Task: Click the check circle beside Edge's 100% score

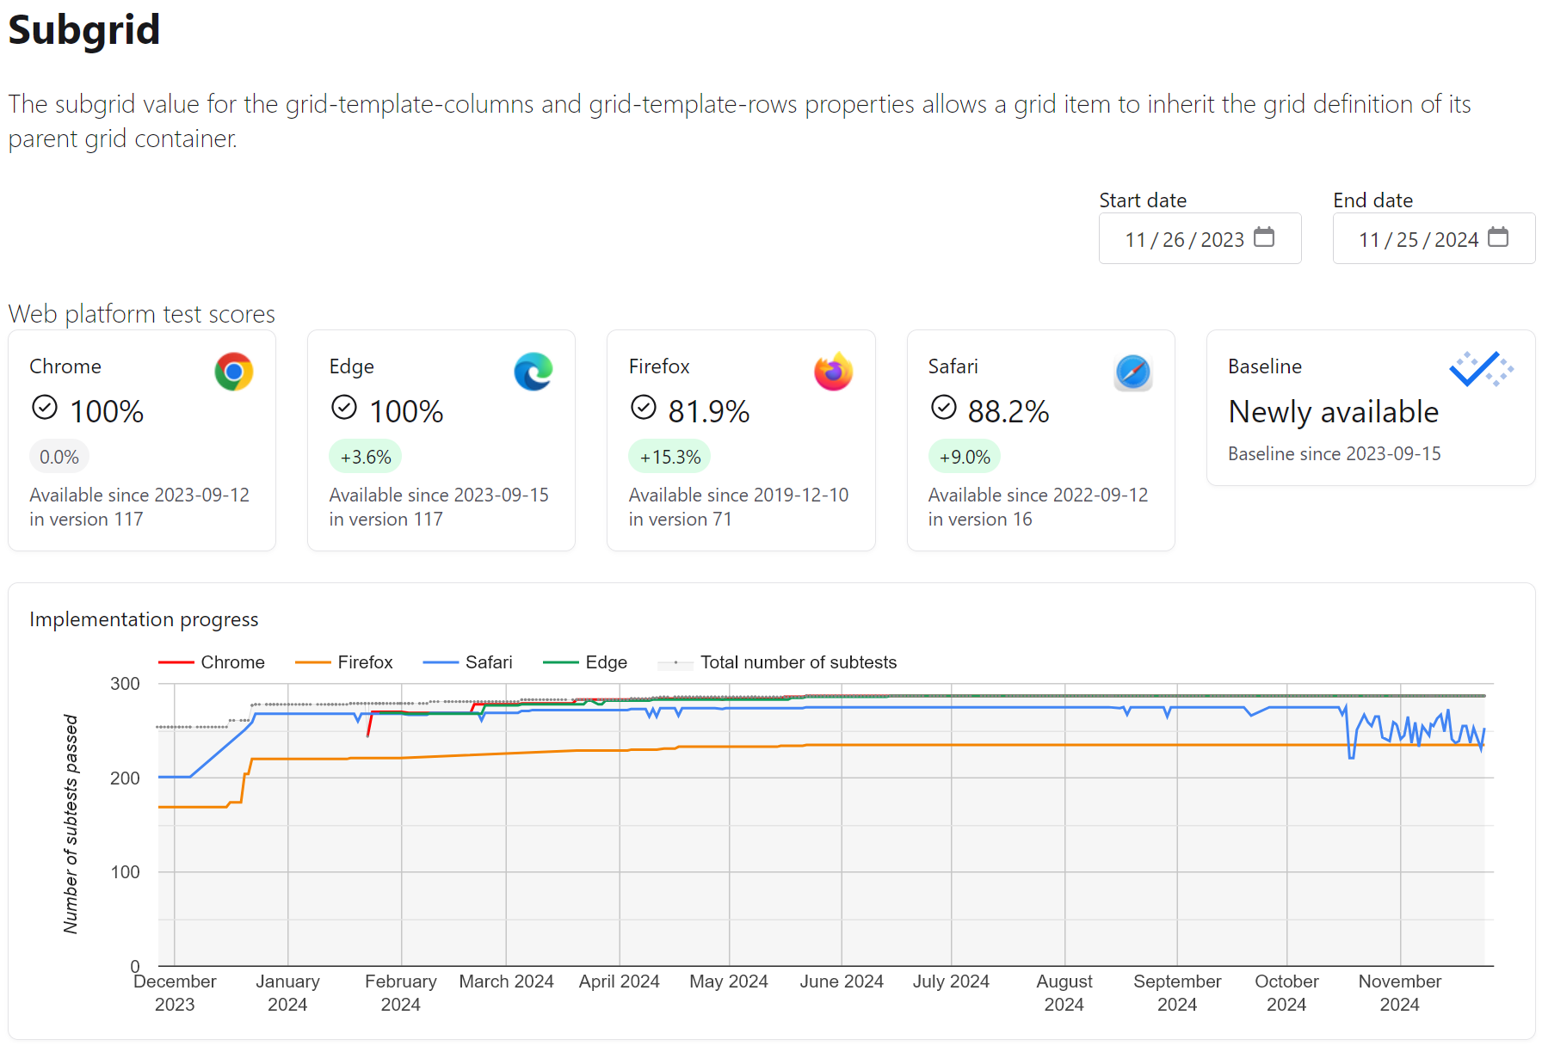Action: [345, 408]
